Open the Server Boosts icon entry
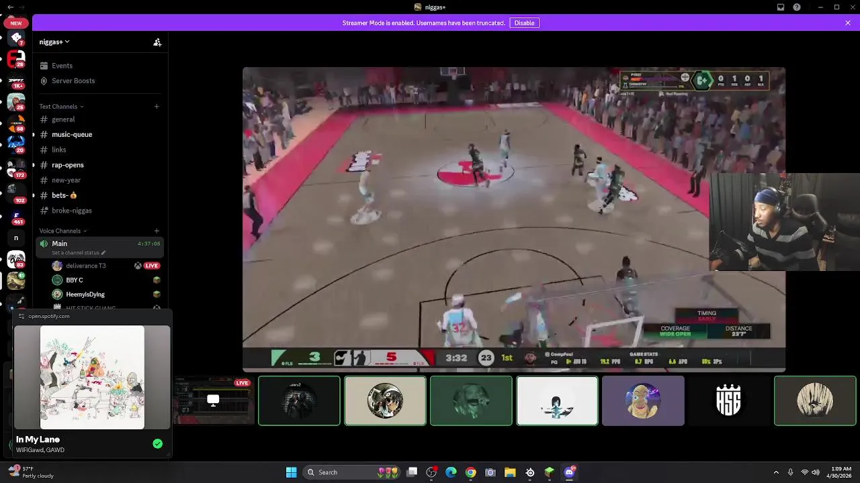Viewport: 860px width, 483px height. pos(44,81)
